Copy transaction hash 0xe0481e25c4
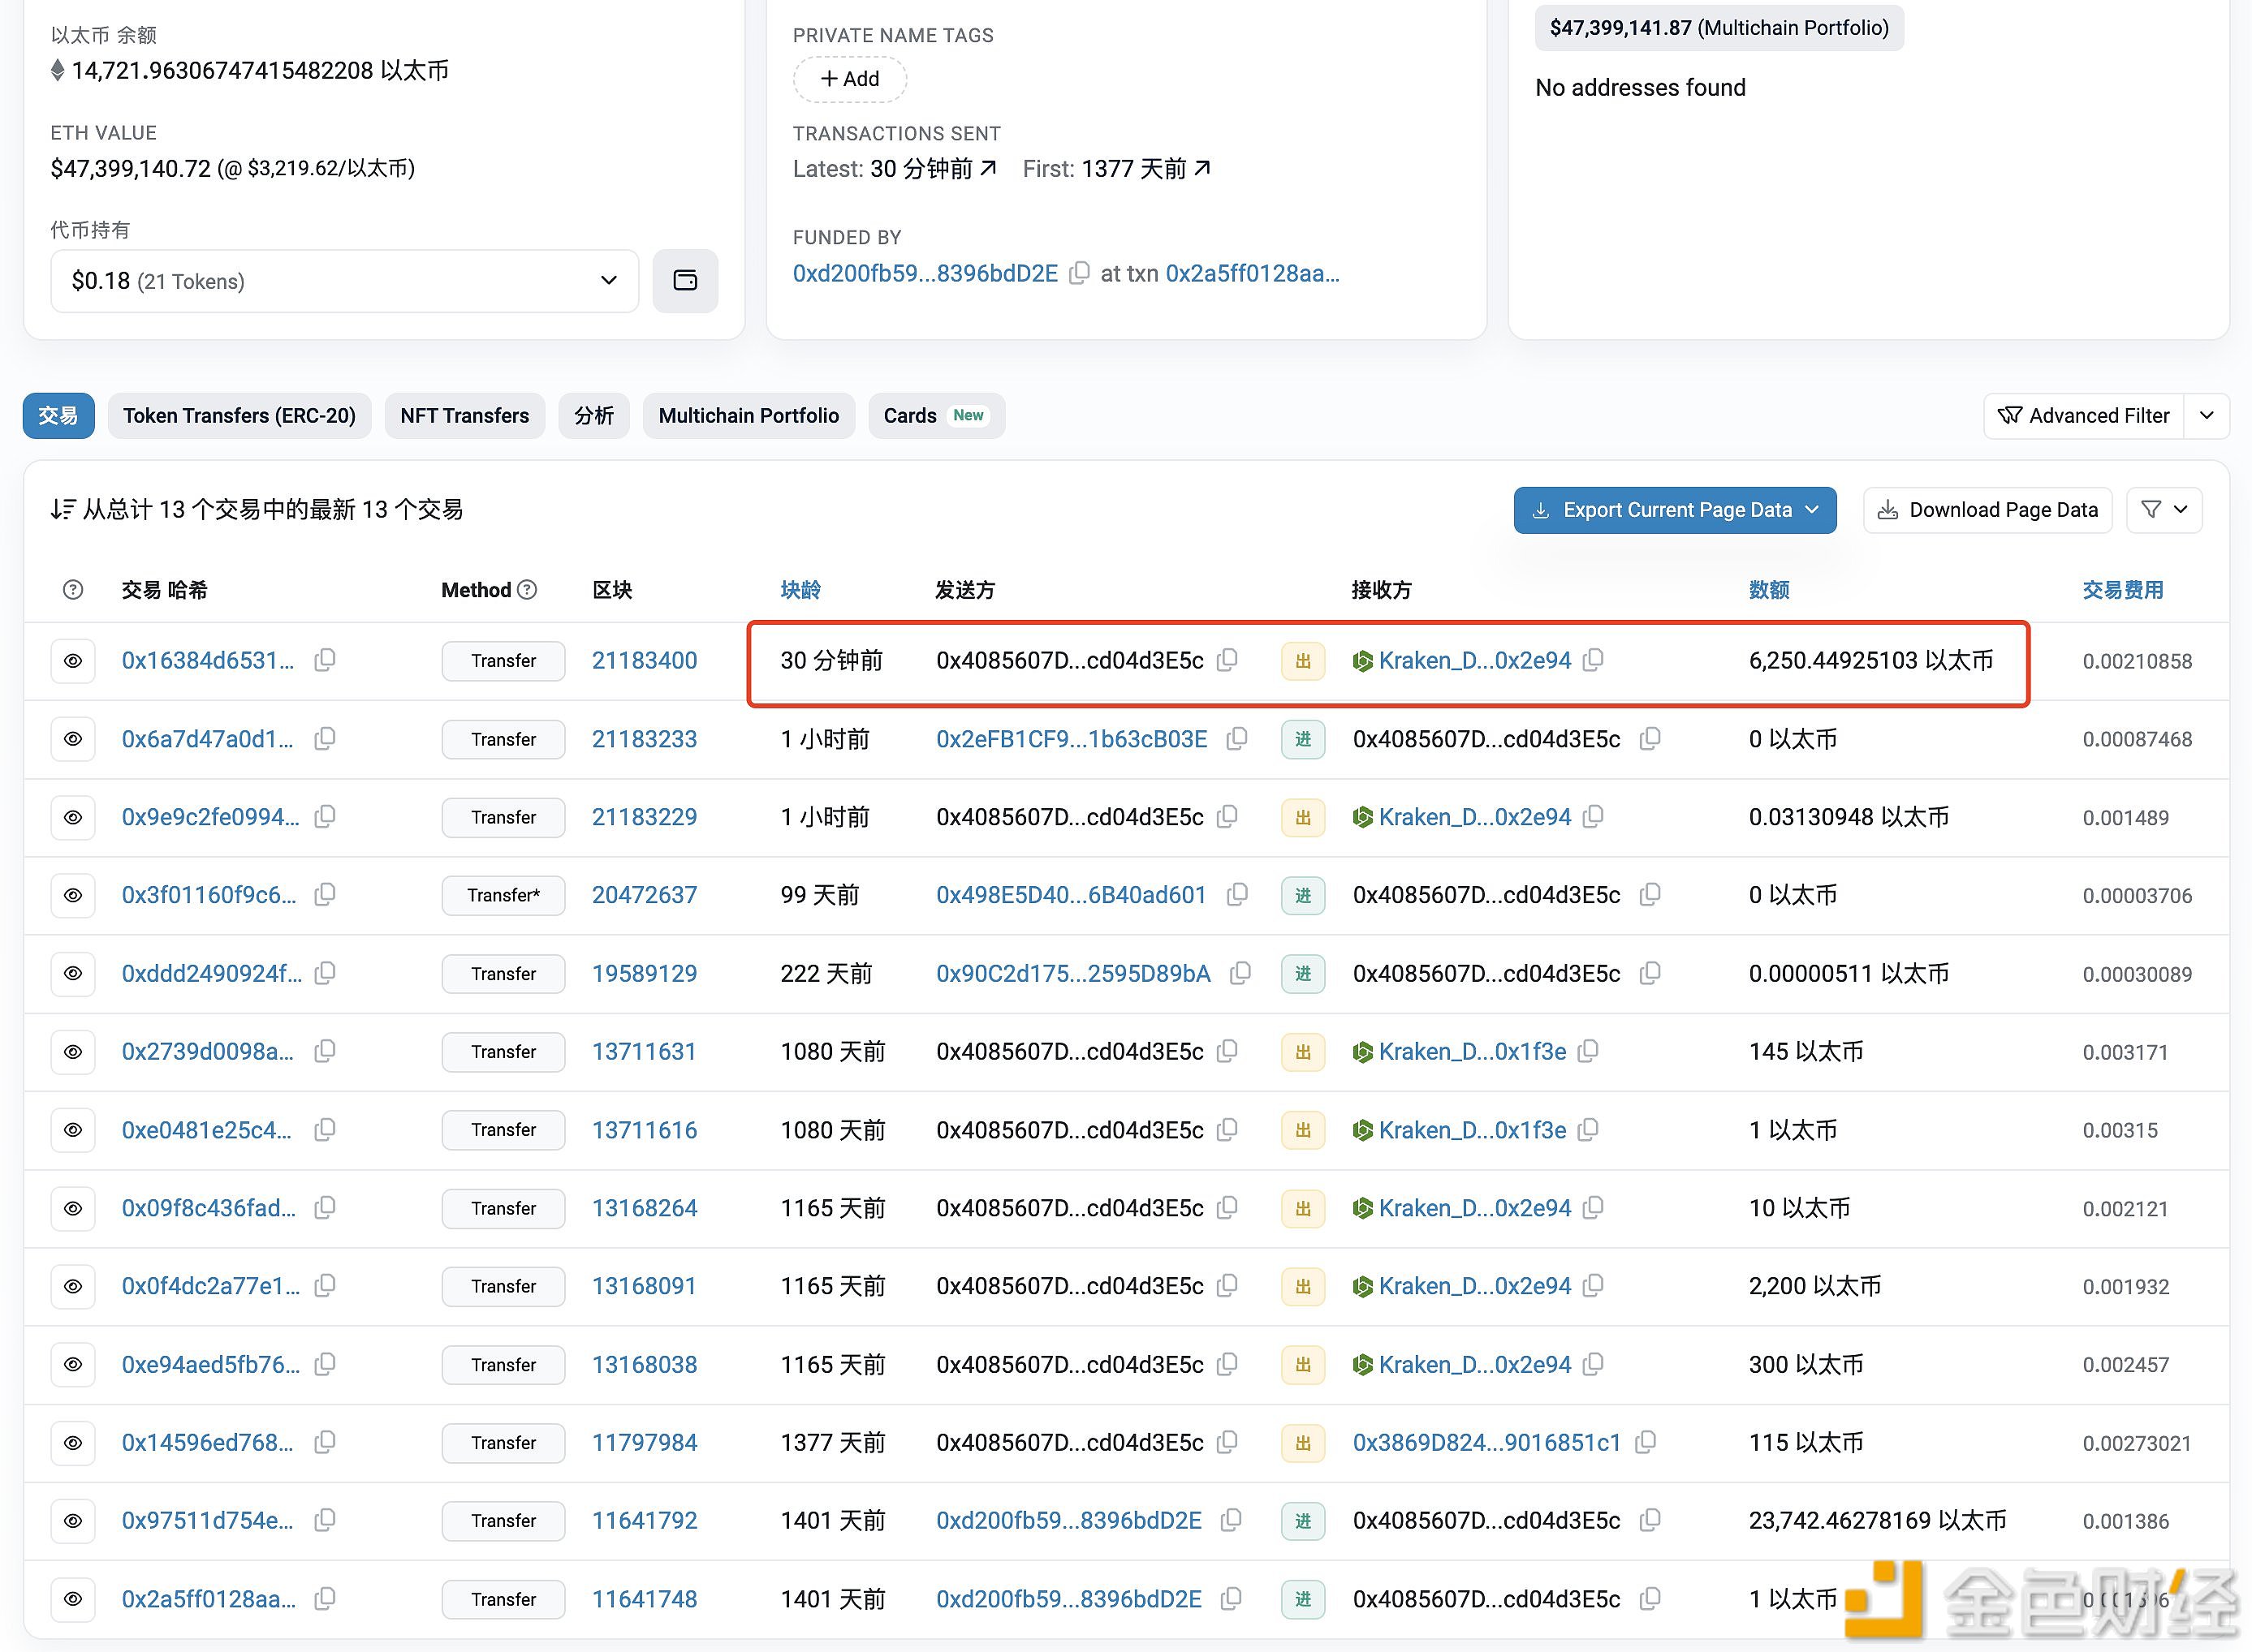Image resolution: width=2252 pixels, height=1652 pixels. (324, 1130)
